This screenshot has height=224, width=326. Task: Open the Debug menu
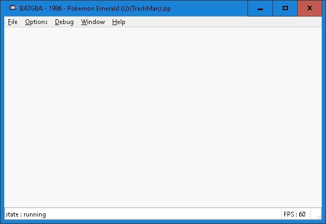[x=64, y=22]
